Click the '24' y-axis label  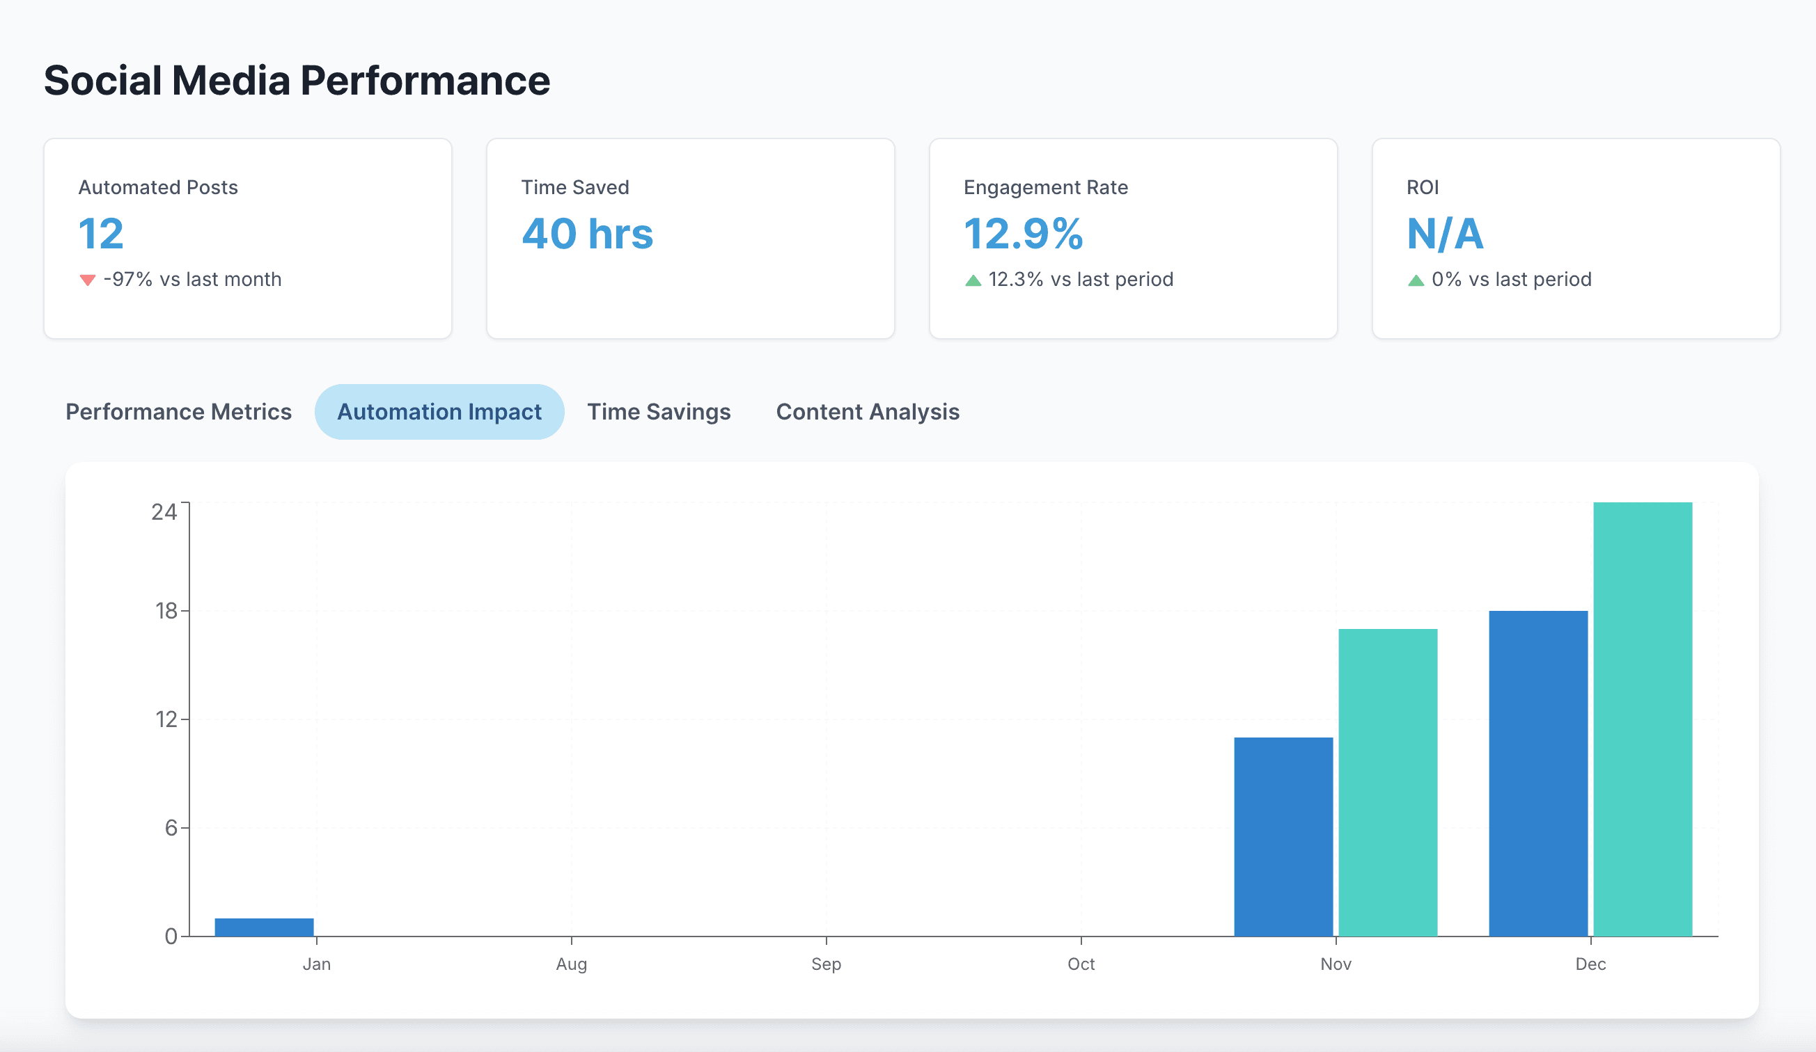pyautogui.click(x=164, y=512)
